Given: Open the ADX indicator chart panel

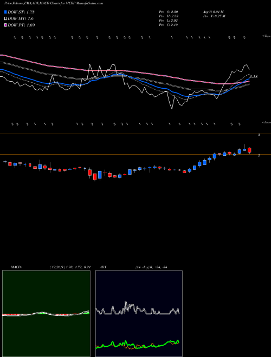Looking at the screenshot, I should [x=139, y=314].
